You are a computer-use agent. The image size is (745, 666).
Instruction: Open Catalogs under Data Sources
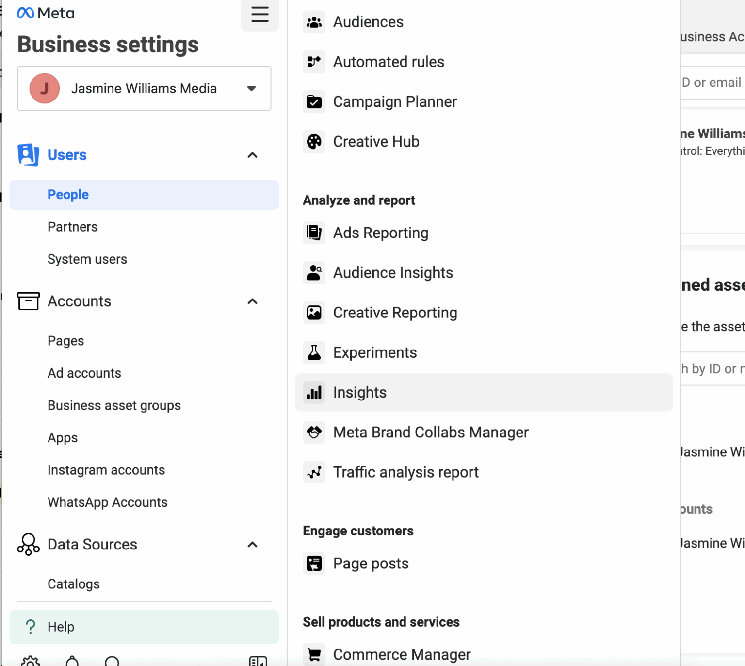click(74, 584)
